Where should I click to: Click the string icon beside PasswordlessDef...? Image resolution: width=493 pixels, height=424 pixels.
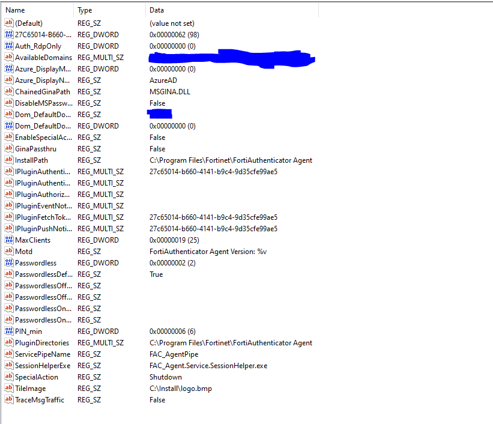9,274
